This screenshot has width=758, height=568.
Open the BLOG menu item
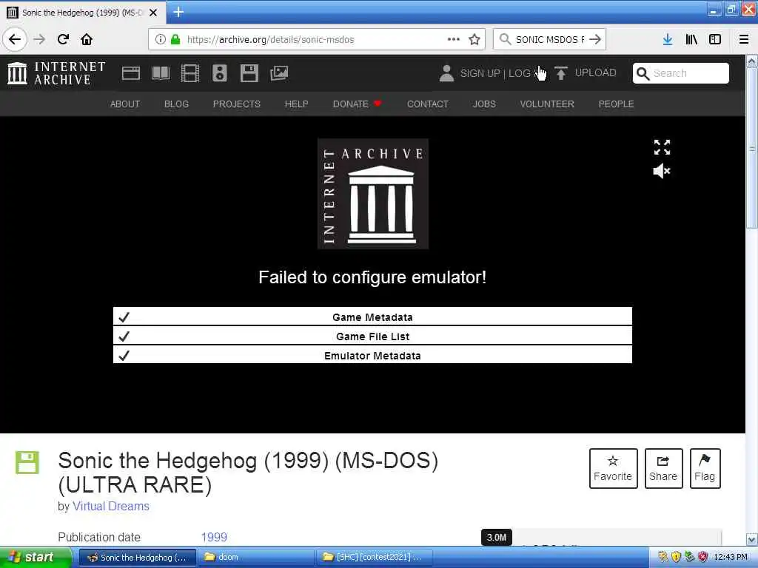[x=176, y=104]
